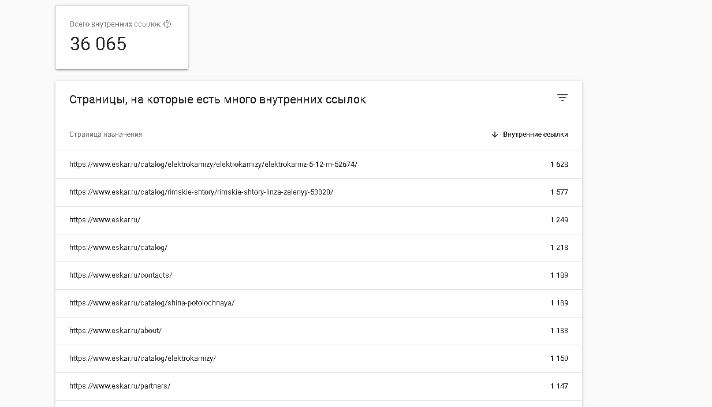Open the https://www.eskar.ru/contacts/ row

319,275
